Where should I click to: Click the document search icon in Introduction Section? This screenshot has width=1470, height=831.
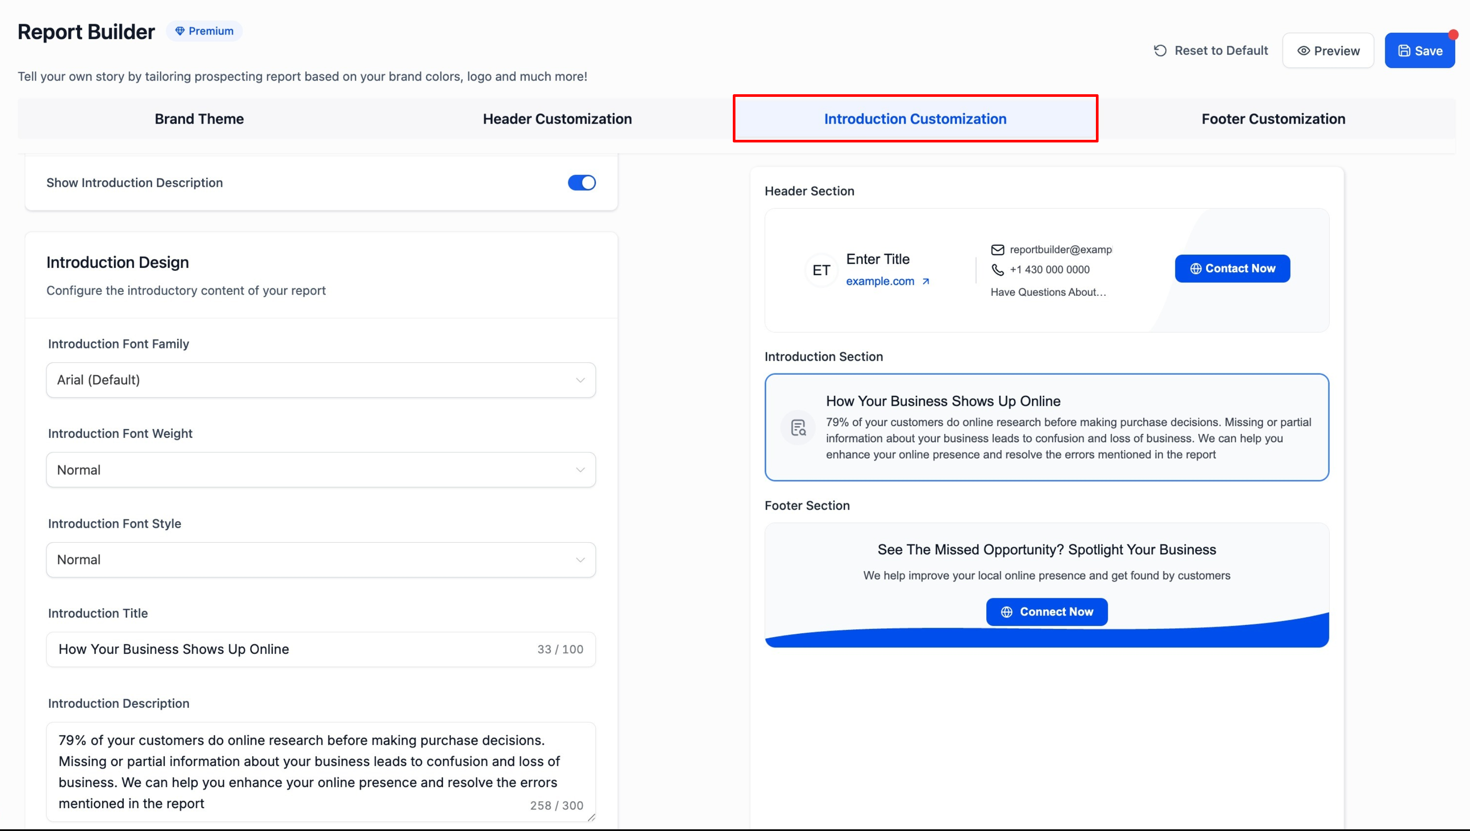(798, 427)
